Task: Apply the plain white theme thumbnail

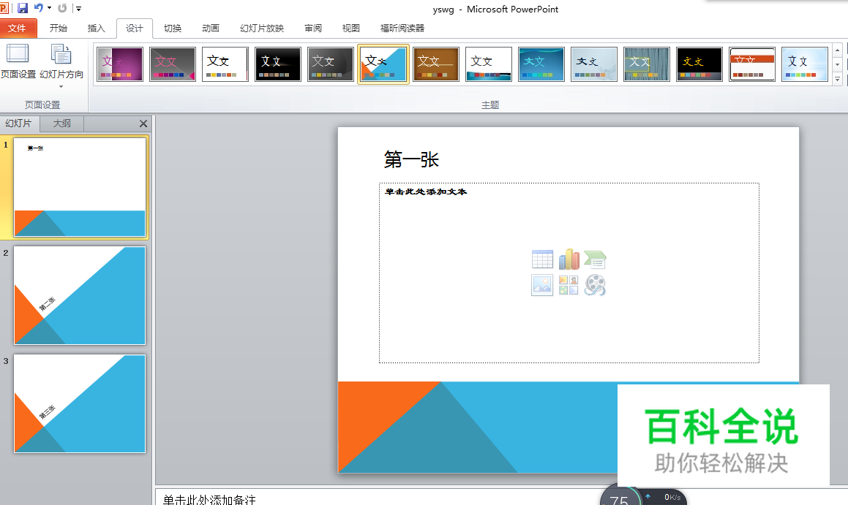Action: tap(225, 64)
